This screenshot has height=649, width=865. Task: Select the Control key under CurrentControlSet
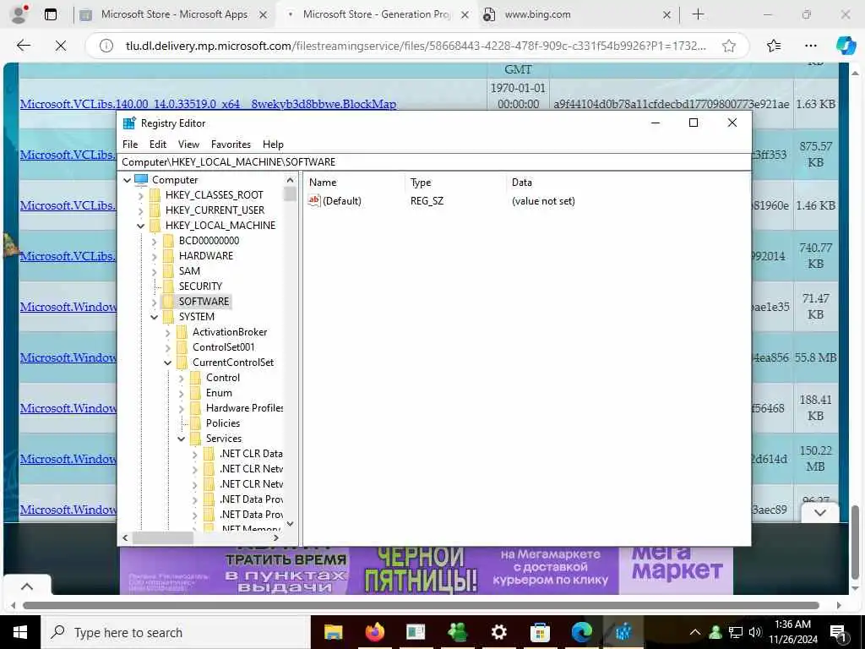(x=223, y=378)
